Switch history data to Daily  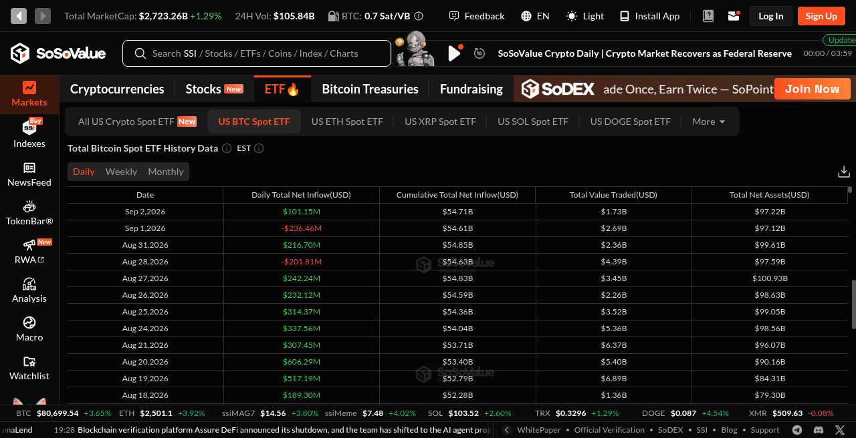coord(84,172)
